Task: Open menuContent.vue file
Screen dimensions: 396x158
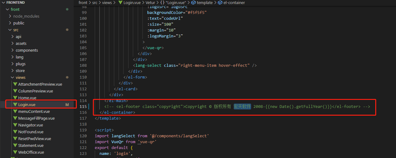Action: click(x=34, y=111)
